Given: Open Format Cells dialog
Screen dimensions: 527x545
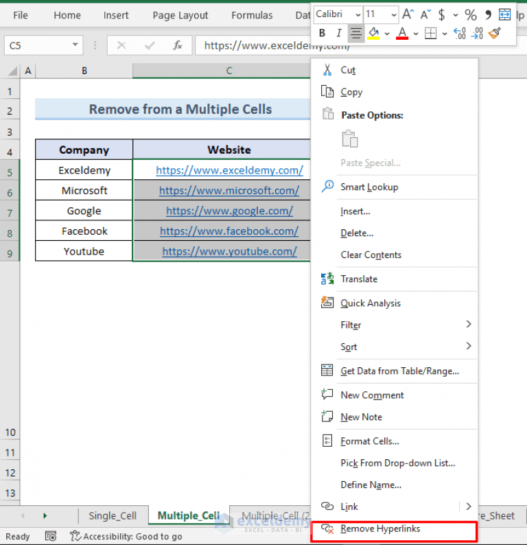Looking at the screenshot, I should 395,441.
